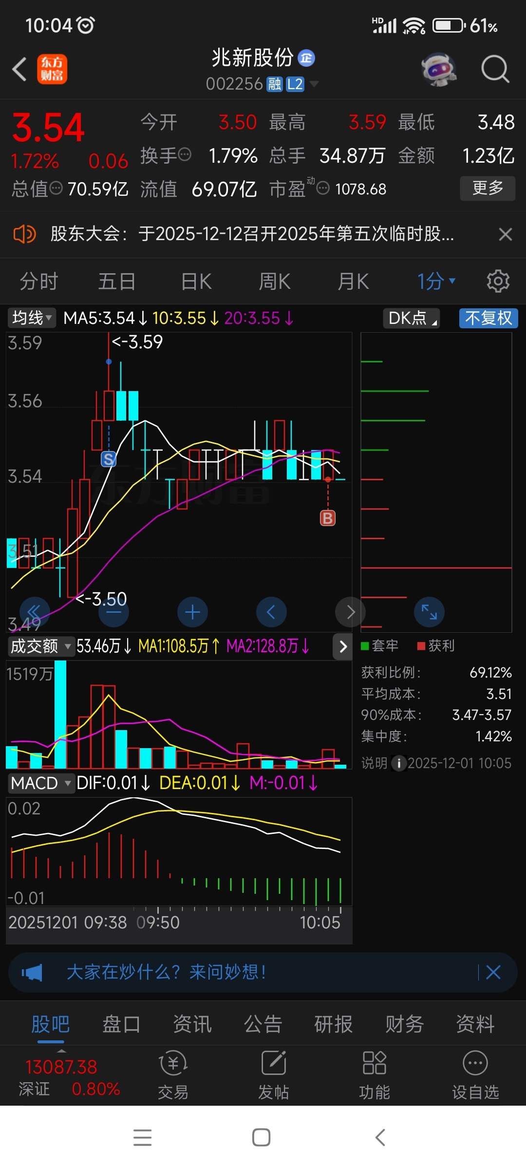Switch to 公告 tab
Viewport: 526px width, 1169px height.
coord(263,1024)
